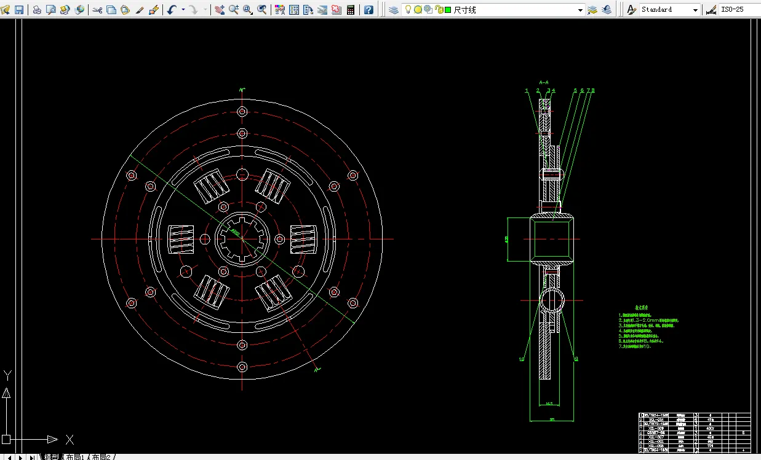Open the Tool Palettes window

coord(308,10)
